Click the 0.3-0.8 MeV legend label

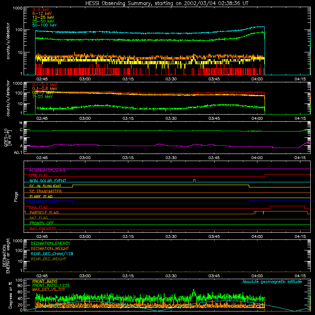tap(45, 89)
